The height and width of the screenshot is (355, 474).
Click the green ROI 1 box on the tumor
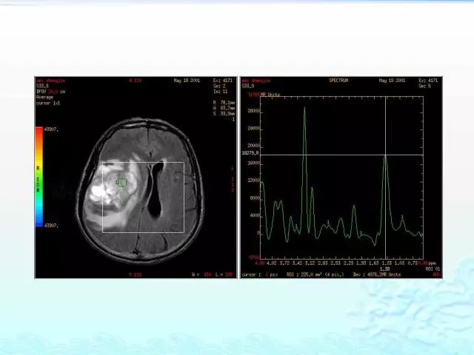pyautogui.click(x=122, y=183)
